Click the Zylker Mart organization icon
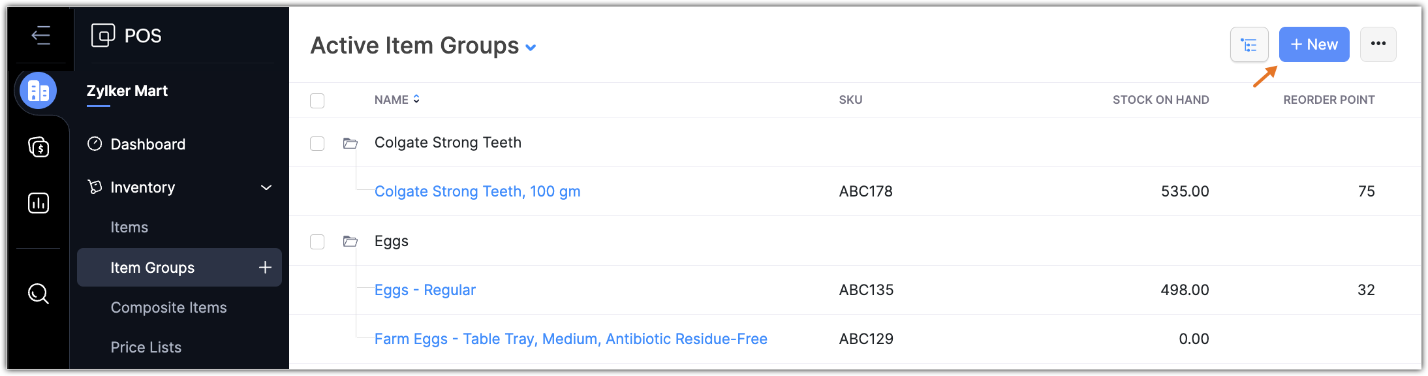The width and height of the screenshot is (1428, 376). 39,91
